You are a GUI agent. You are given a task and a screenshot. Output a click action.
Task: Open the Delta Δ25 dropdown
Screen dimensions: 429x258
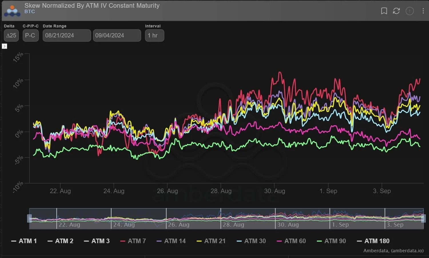[11, 35]
